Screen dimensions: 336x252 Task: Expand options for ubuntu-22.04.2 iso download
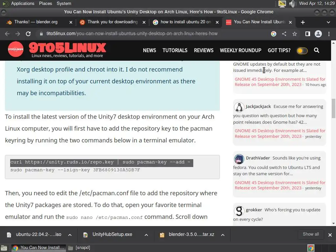[70, 235]
